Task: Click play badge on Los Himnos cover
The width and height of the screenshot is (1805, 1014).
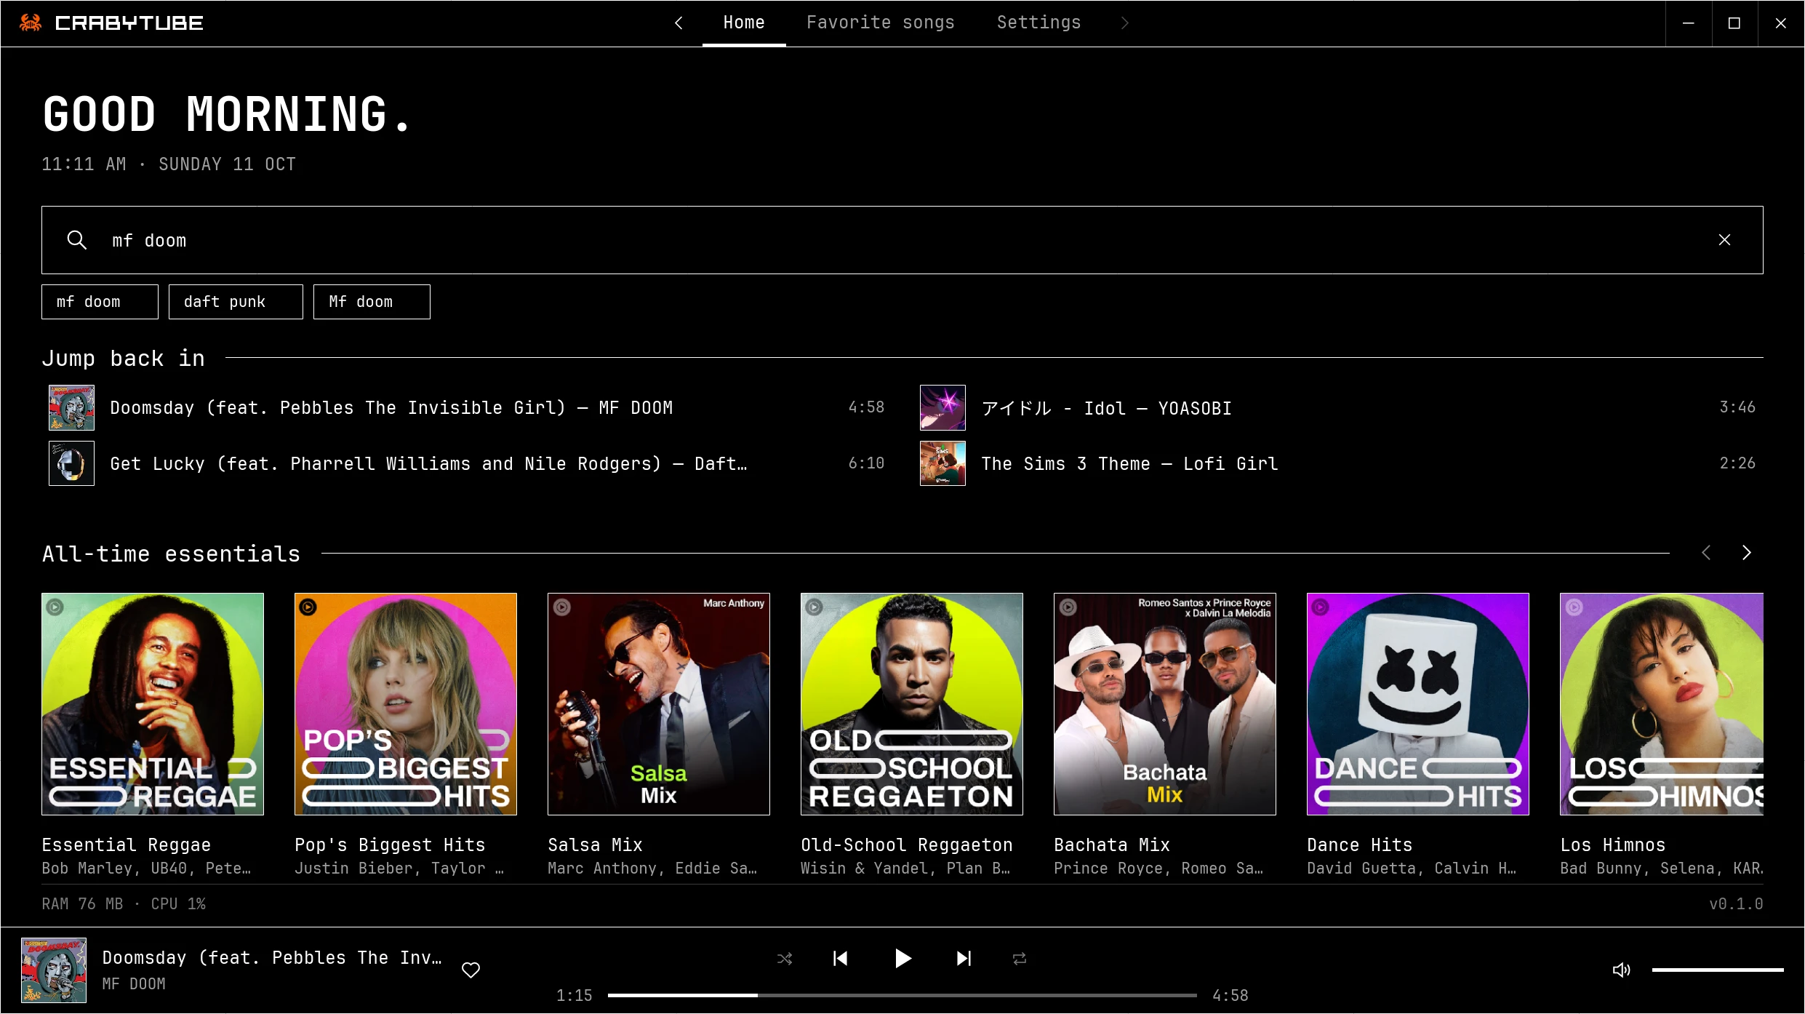Action: pyautogui.click(x=1574, y=607)
